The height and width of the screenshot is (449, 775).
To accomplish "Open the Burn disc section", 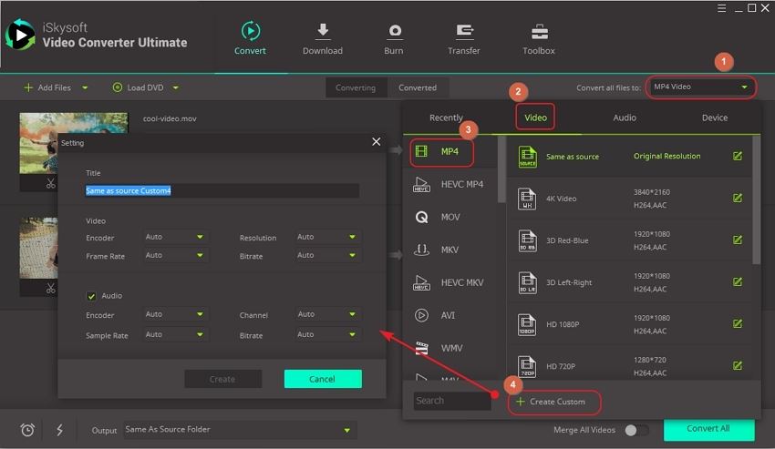I will (394, 33).
